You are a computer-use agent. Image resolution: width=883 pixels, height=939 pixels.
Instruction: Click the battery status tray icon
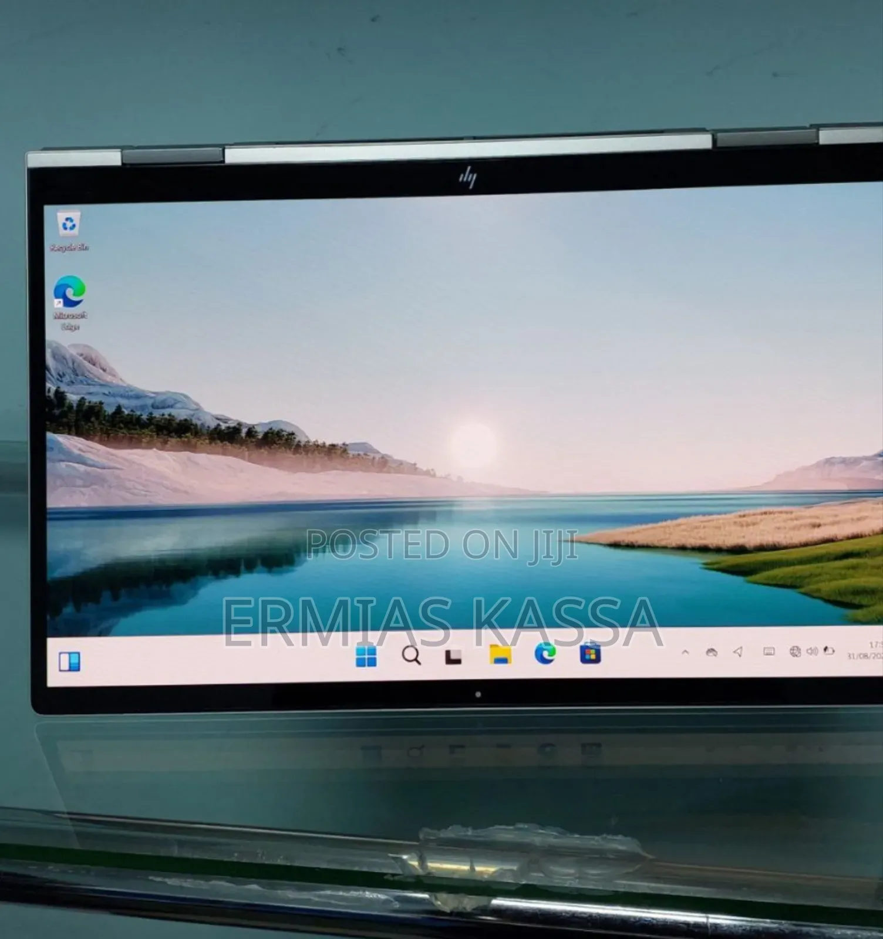(829, 650)
